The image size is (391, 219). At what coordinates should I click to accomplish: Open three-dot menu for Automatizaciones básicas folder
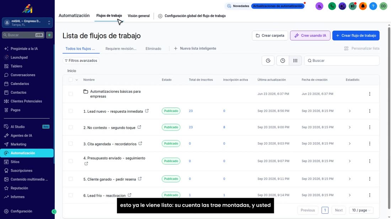pyautogui.click(x=370, y=94)
